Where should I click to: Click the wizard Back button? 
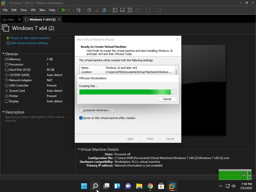coord(130,138)
